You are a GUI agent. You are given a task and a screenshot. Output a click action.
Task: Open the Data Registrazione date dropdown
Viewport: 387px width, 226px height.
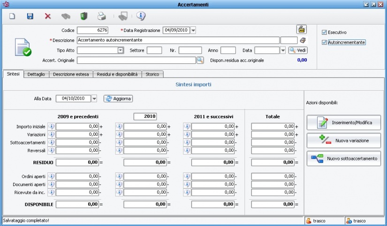(x=193, y=30)
